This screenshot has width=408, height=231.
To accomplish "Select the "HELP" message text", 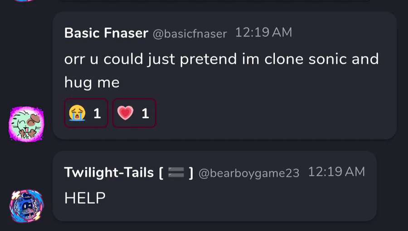I will tap(85, 198).
